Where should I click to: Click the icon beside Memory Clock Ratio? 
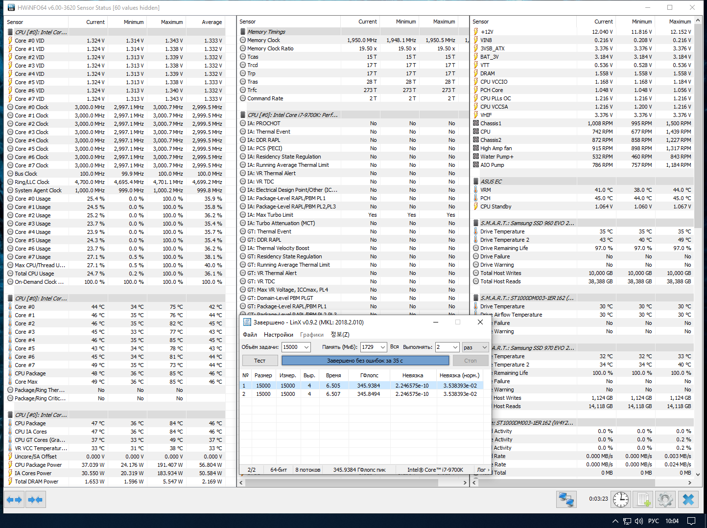(x=243, y=48)
